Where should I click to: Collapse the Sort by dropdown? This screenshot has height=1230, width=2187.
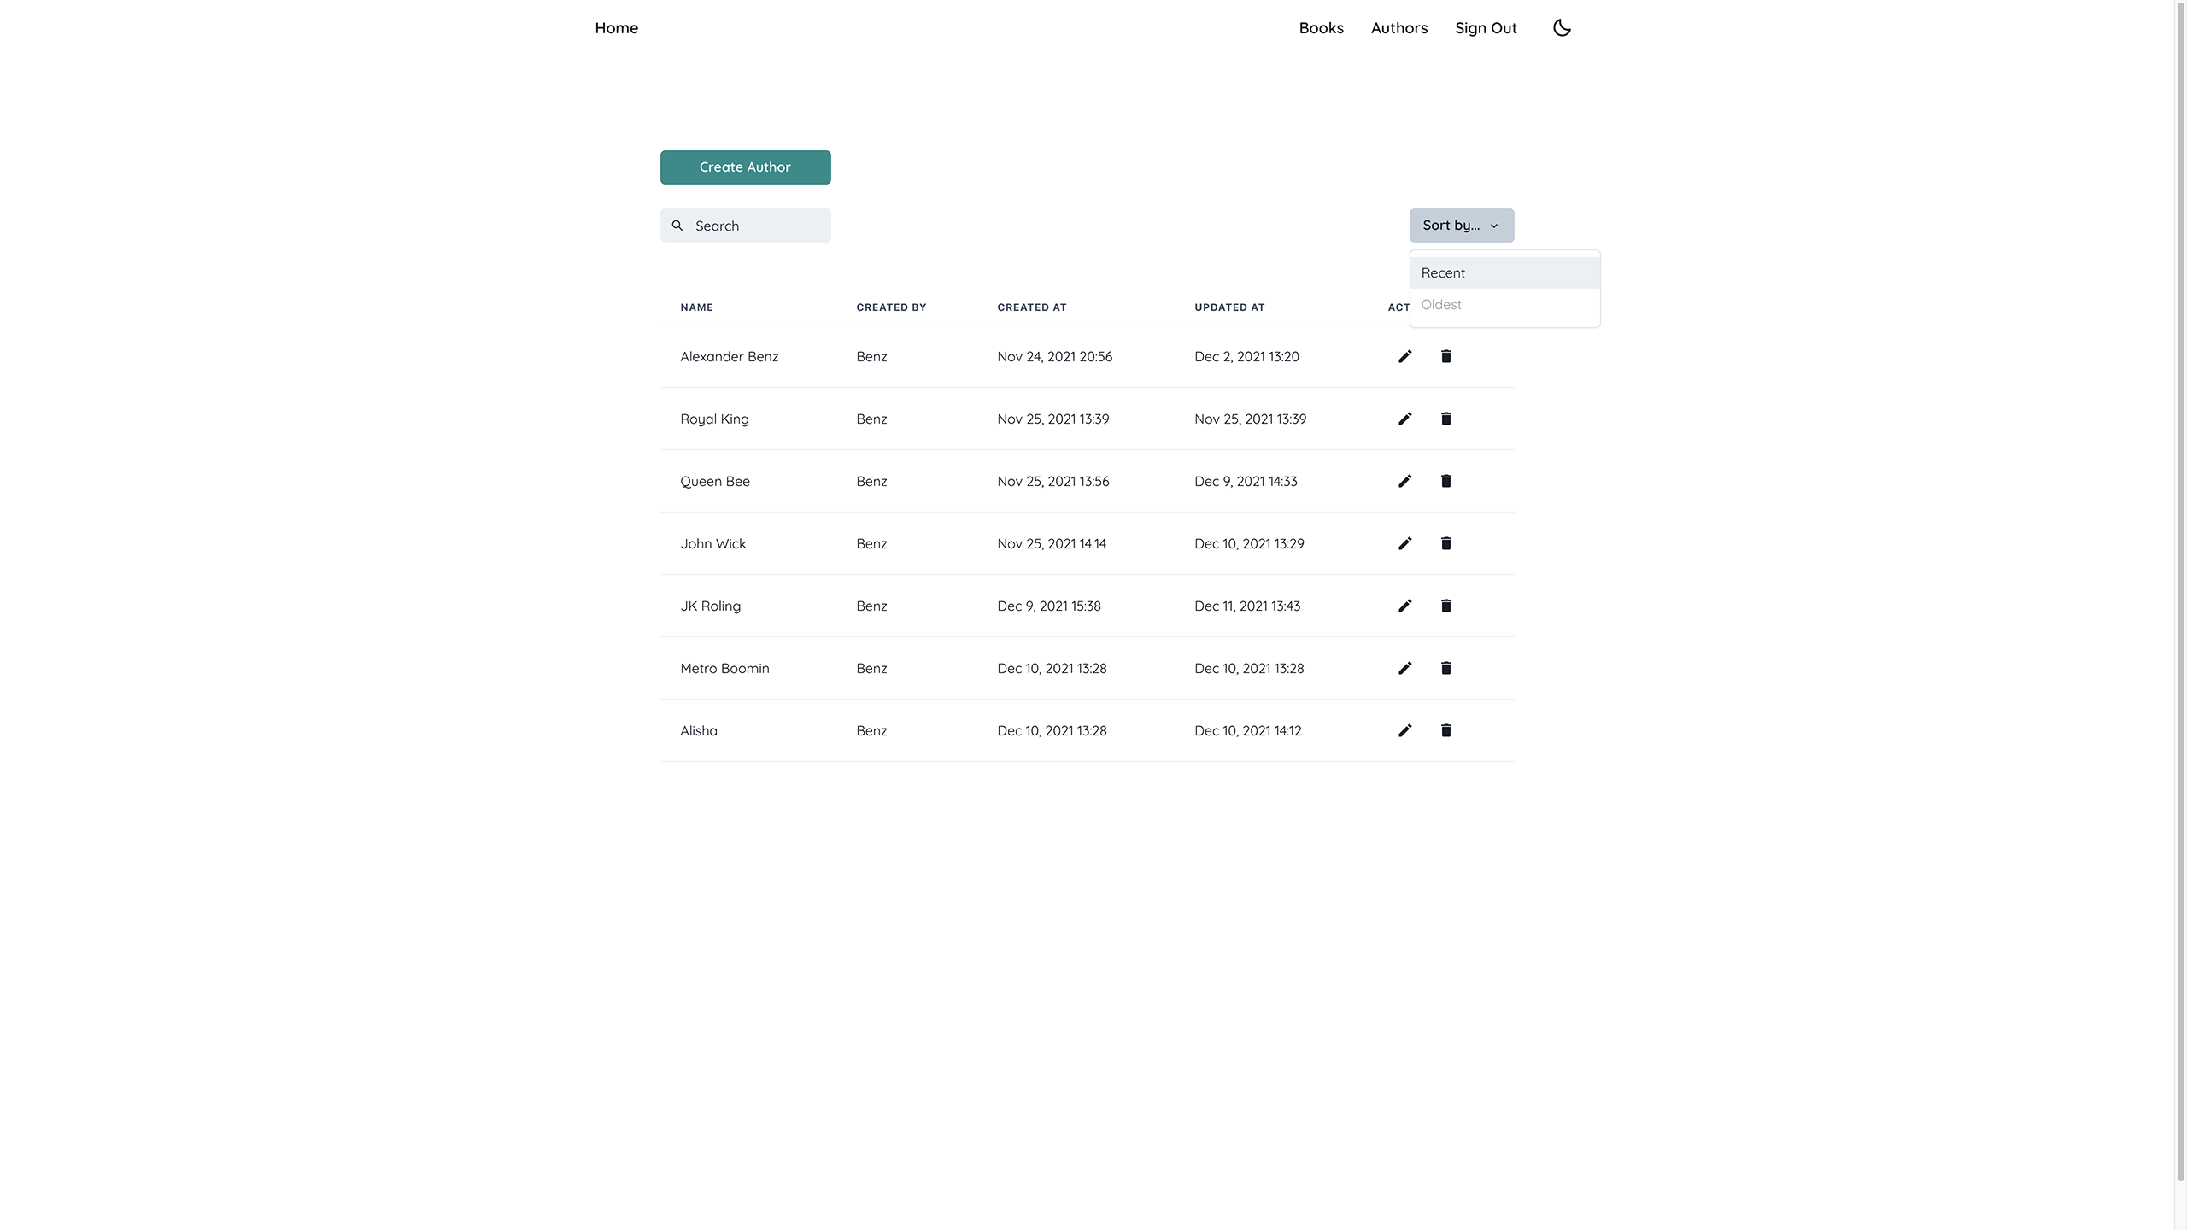[x=1461, y=225]
